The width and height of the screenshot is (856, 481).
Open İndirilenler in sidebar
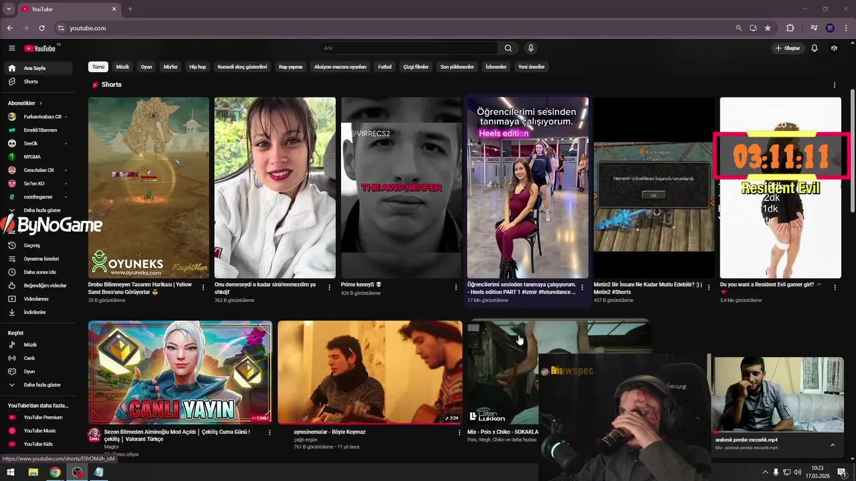[x=40, y=312]
